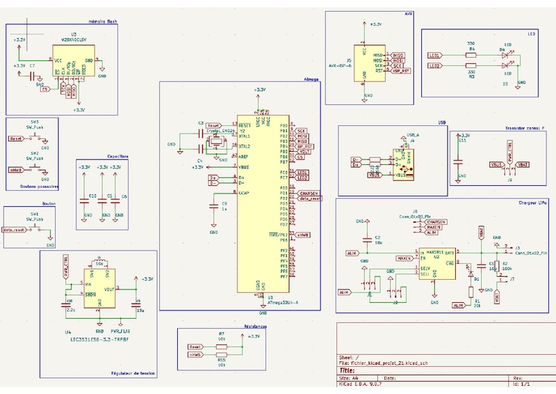Click the CS label below flash chip
The height and width of the screenshot is (394, 556).
pos(45,89)
